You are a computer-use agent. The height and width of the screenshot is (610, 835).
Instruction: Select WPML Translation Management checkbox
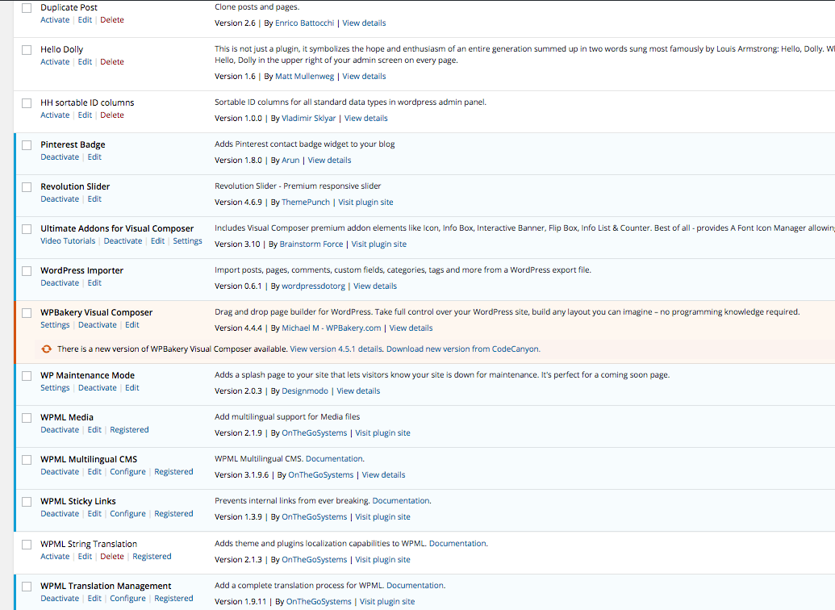[x=27, y=587]
